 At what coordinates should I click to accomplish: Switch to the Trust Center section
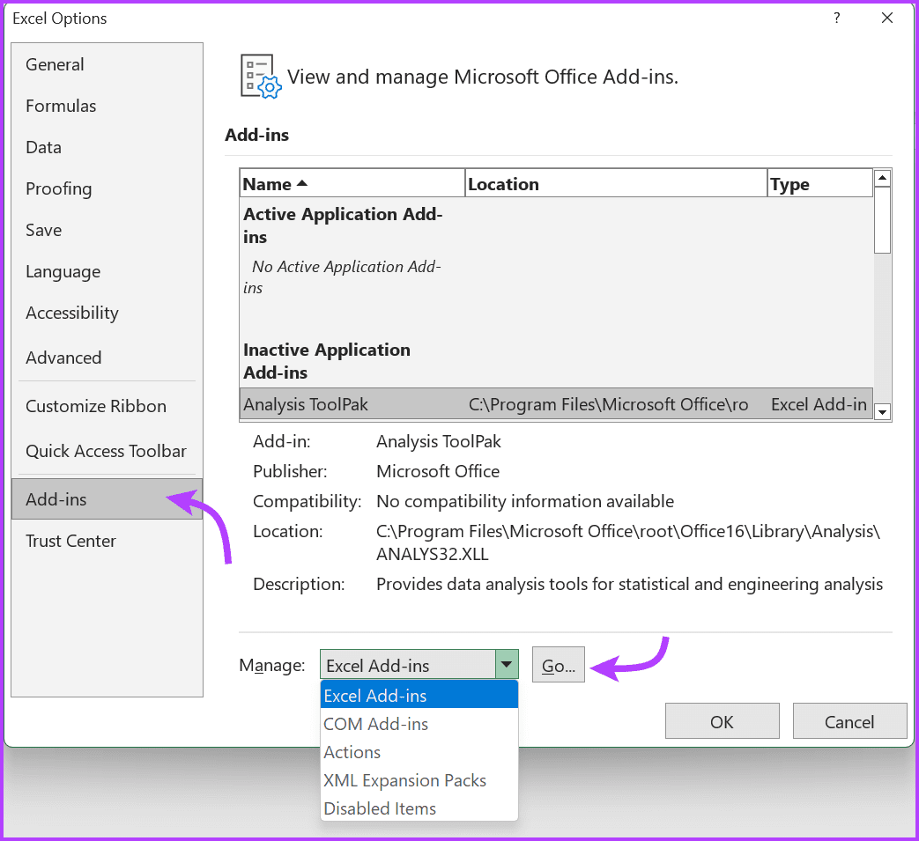point(70,541)
